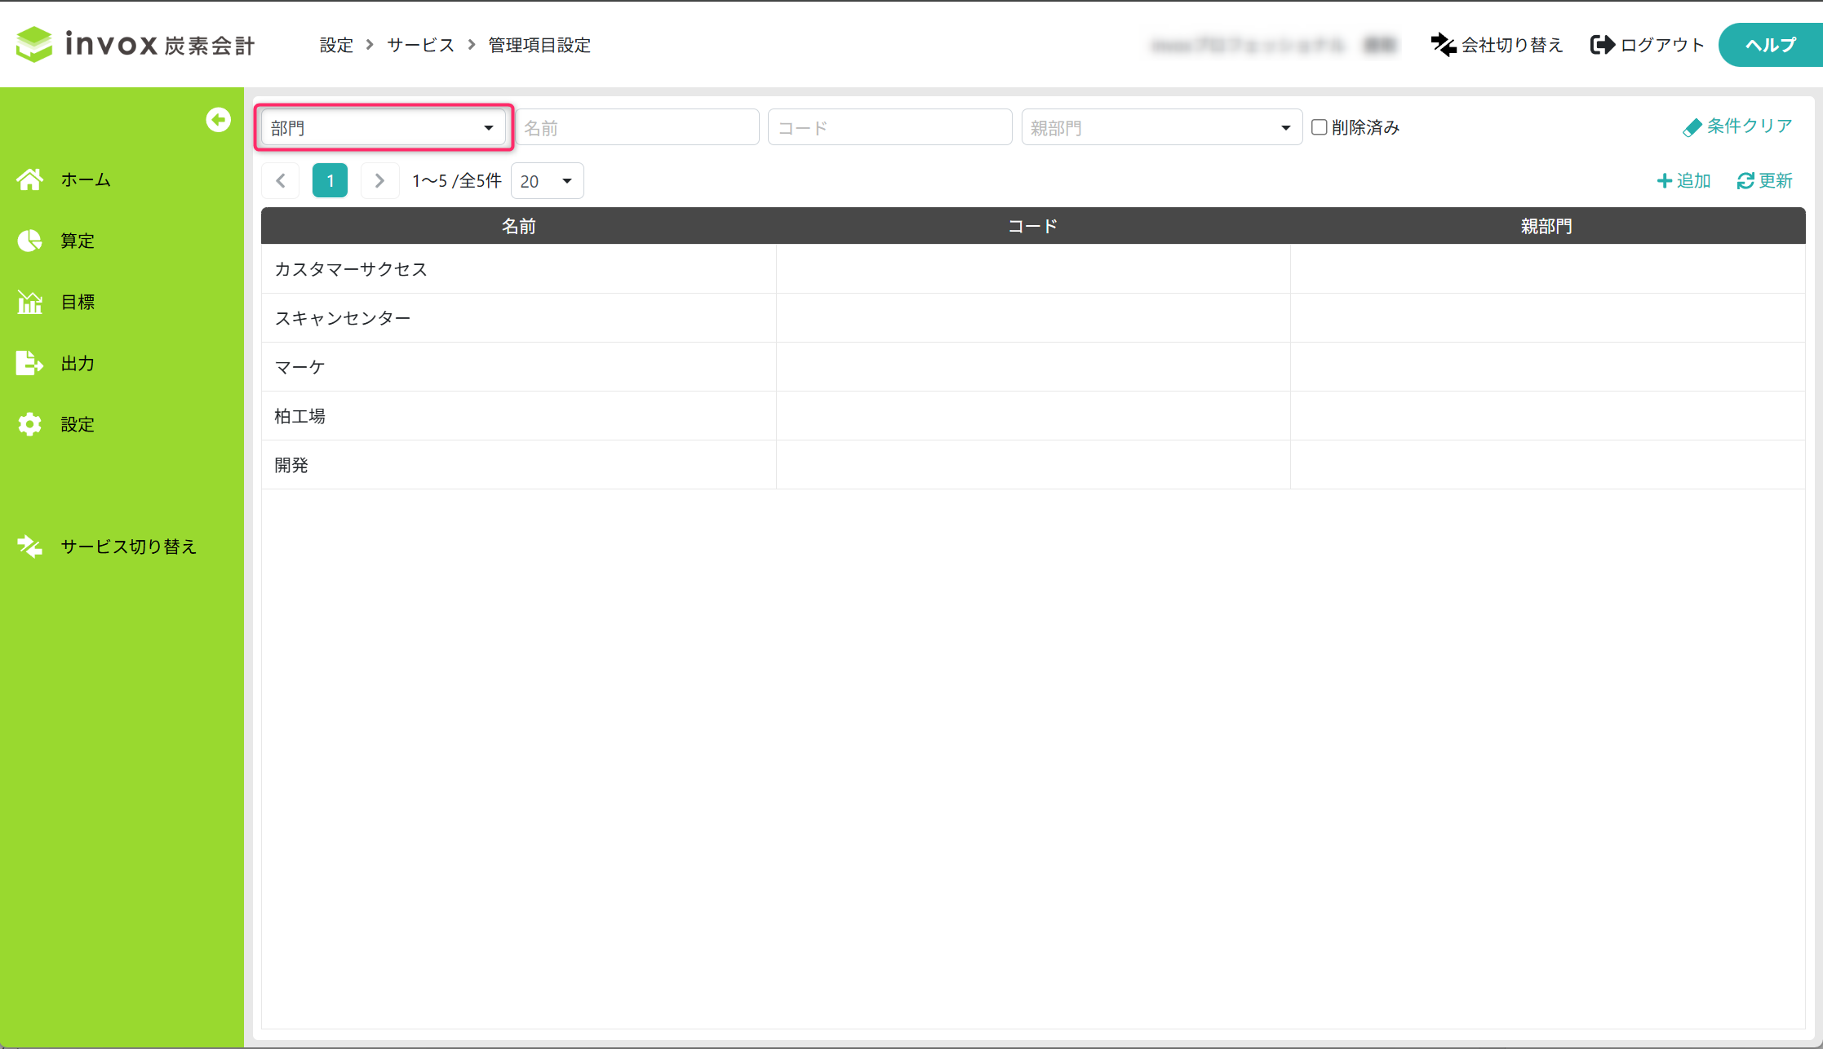Open 目標 chart icon in sidebar

click(30, 302)
